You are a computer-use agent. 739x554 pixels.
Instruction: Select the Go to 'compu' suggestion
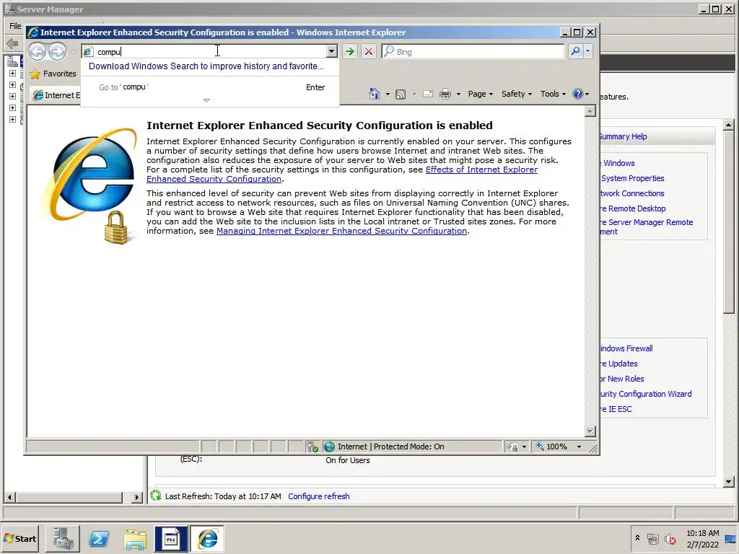[x=210, y=87]
